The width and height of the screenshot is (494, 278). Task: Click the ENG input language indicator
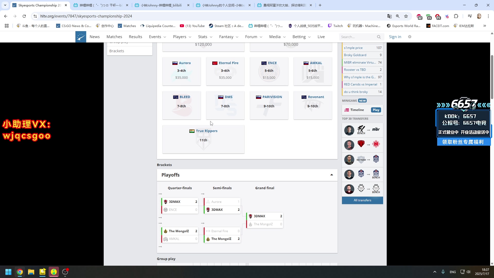pyautogui.click(x=453, y=272)
